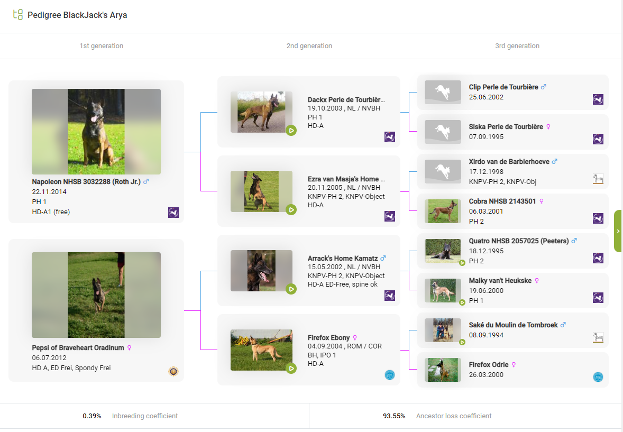
Task: Click the logo icon beside Pedigree BlackJack's Arya
Action: click(18, 15)
